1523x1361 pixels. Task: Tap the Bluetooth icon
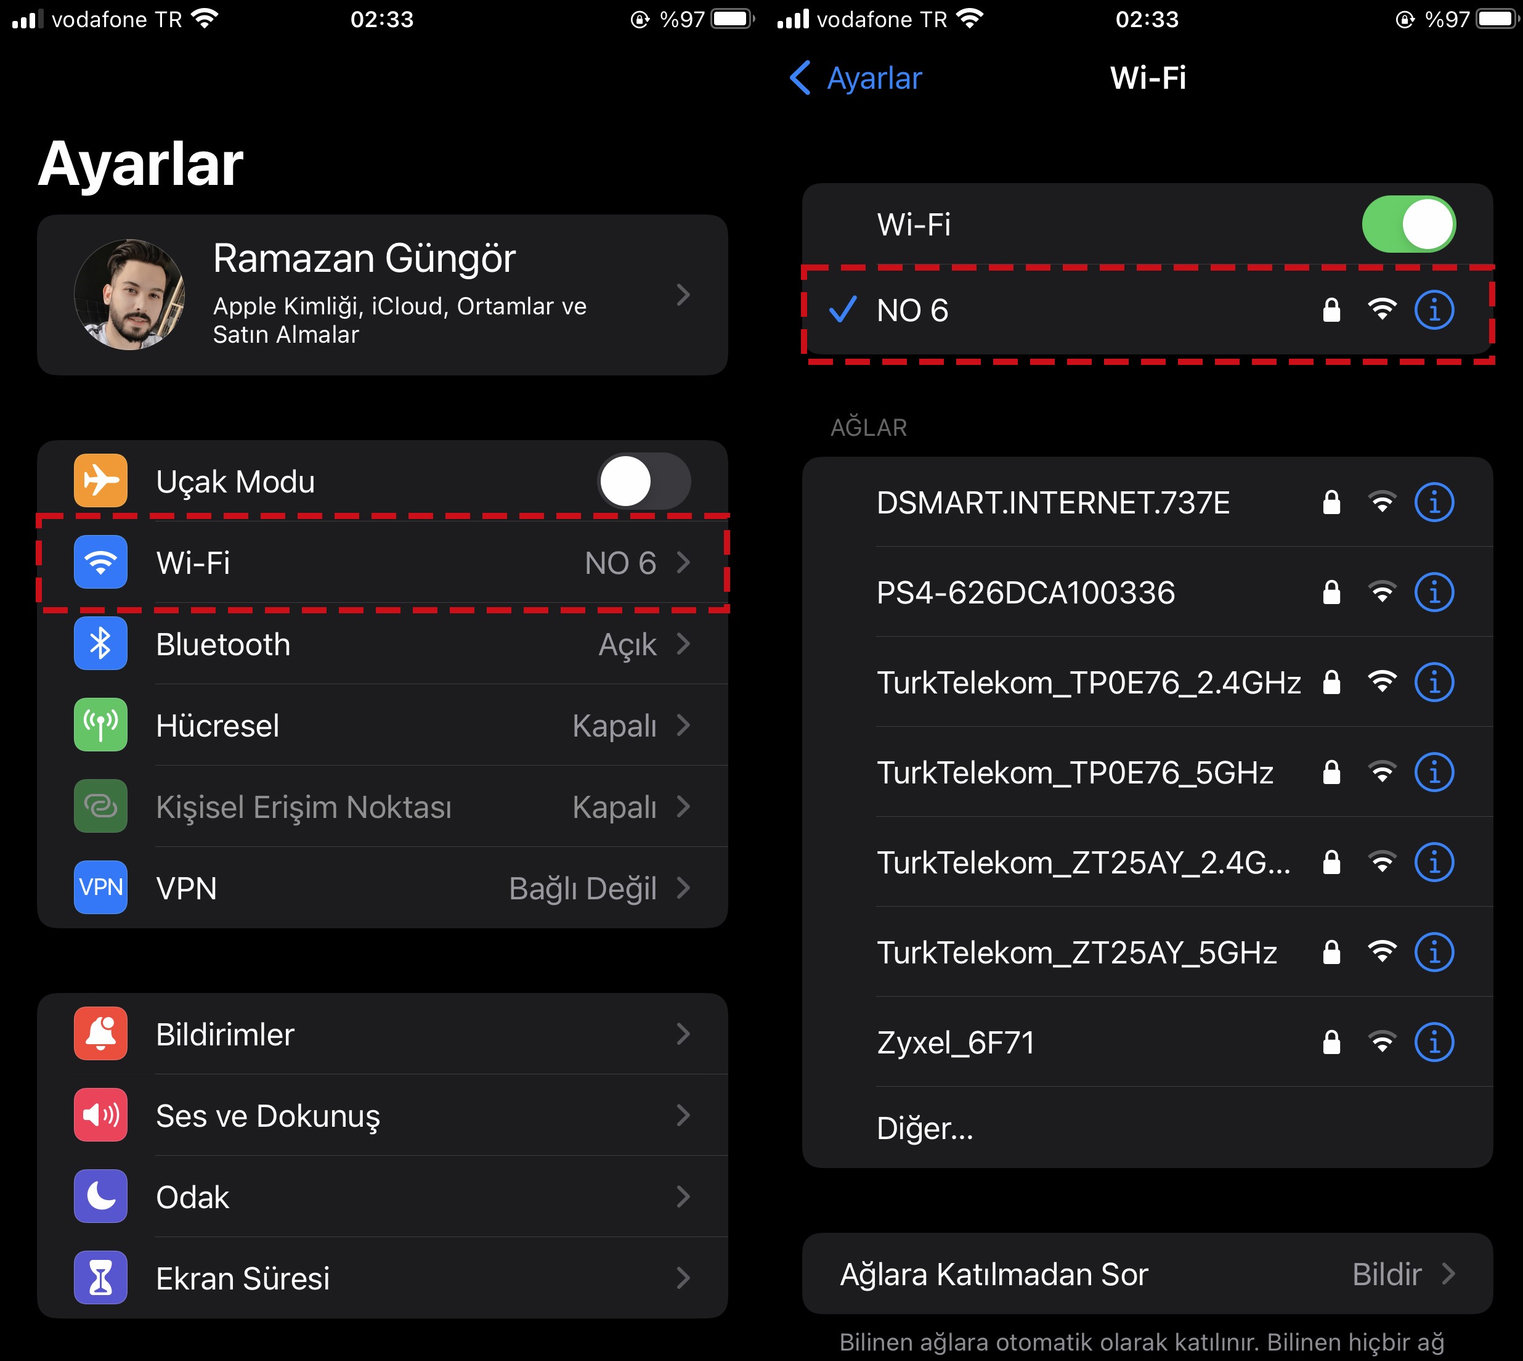point(100,644)
